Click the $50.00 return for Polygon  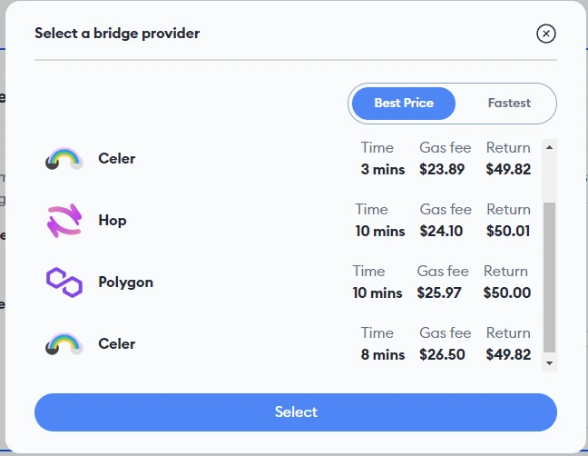tap(507, 292)
